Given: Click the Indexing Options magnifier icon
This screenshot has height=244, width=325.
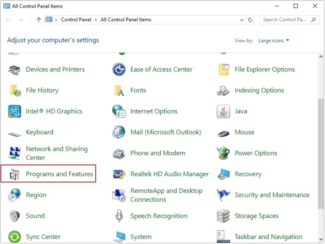Looking at the screenshot, I should (223, 91).
